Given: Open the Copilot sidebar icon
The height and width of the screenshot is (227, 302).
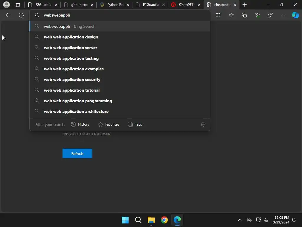Looking at the screenshot, I should pyautogui.click(x=296, y=15).
